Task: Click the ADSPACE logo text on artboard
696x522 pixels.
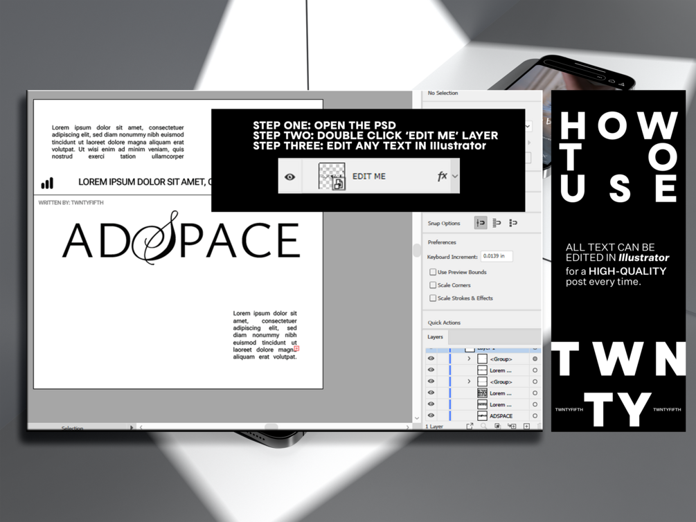Action: point(181,239)
